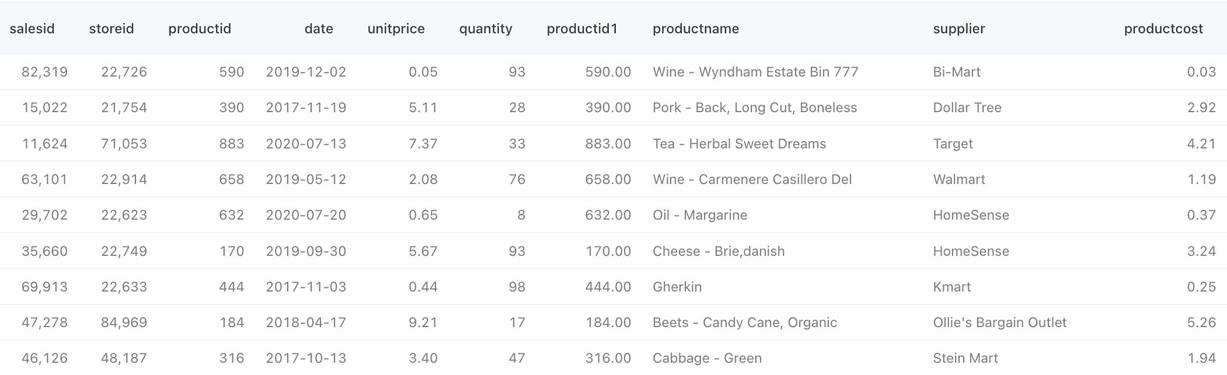Sort table by date column header
Screen dimensions: 1227x375
[319, 29]
